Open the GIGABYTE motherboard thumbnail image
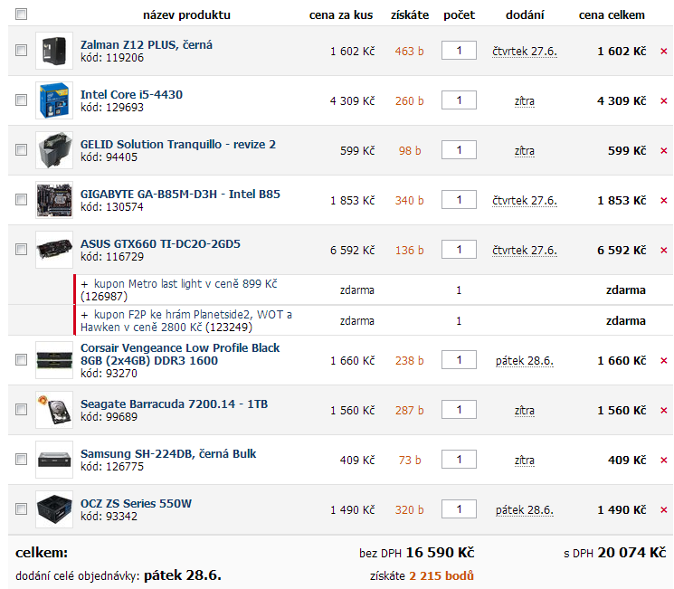The image size is (674, 589). pyautogui.click(x=54, y=200)
